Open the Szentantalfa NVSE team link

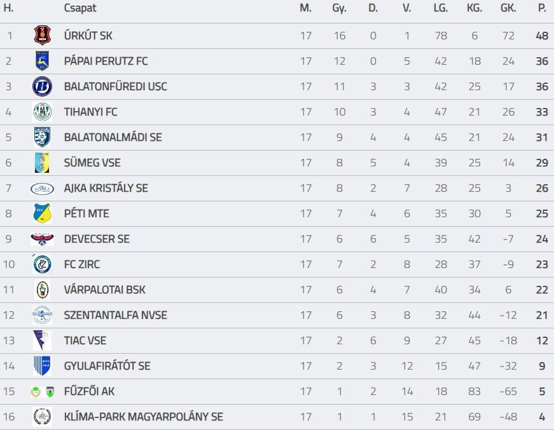[x=115, y=315]
